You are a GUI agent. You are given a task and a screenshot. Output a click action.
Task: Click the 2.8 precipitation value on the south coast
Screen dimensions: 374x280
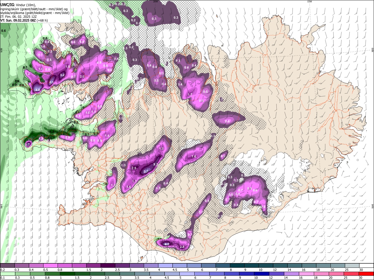click(182, 247)
